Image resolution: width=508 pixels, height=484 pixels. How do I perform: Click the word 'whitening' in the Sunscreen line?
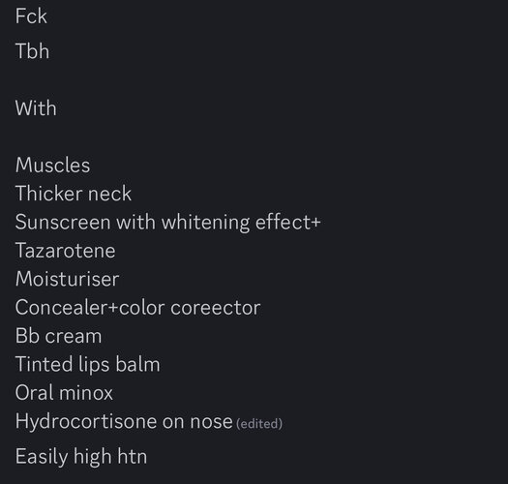click(x=205, y=223)
